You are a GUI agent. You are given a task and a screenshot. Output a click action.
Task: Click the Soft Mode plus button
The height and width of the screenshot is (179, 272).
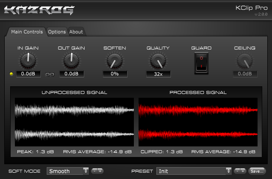(x=100, y=171)
